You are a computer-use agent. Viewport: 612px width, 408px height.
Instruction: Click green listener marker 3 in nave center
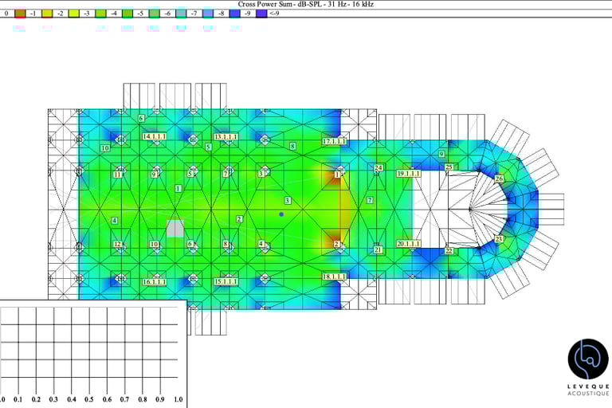tap(287, 201)
